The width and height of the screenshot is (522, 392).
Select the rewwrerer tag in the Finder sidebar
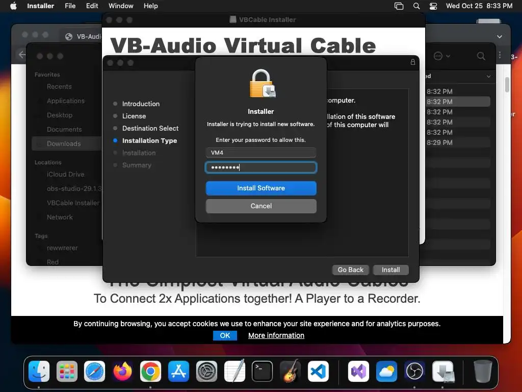pyautogui.click(x=62, y=248)
